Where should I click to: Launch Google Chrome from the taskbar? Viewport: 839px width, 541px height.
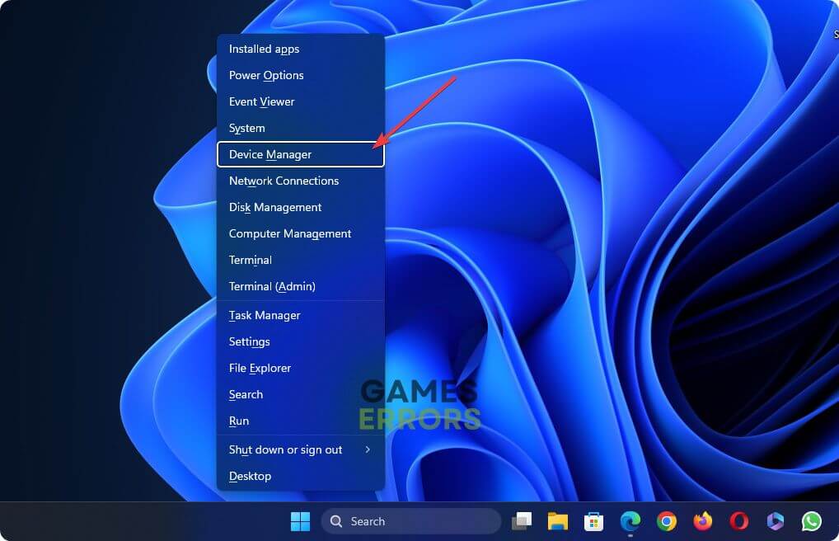667,521
